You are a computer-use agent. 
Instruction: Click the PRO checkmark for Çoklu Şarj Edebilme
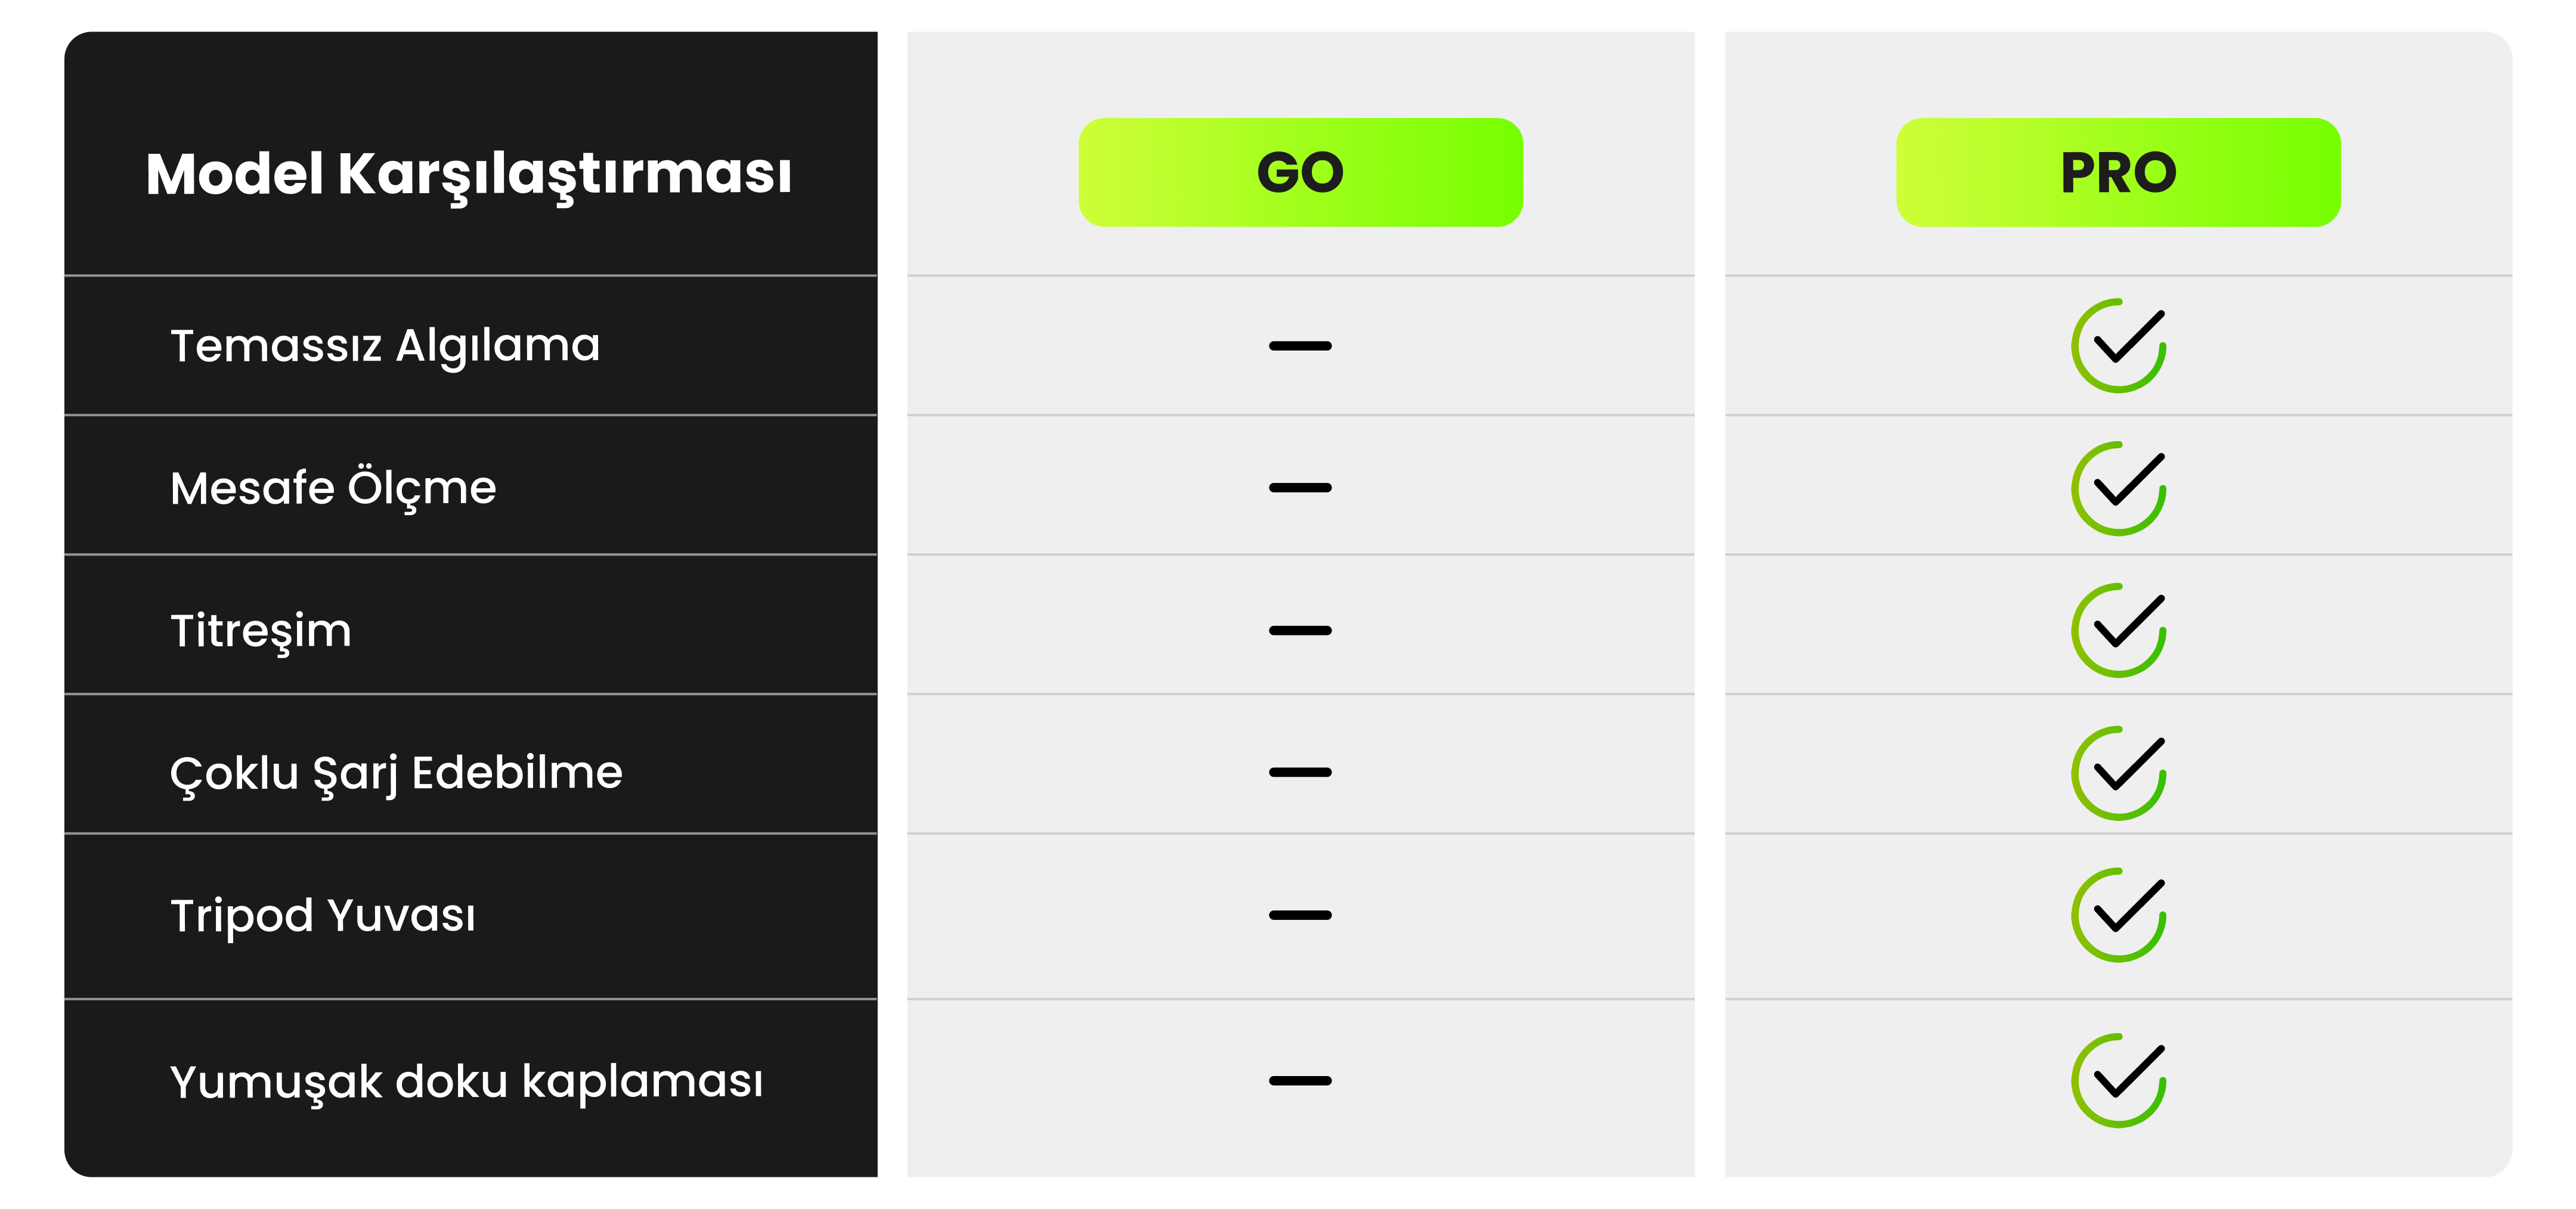tap(2118, 773)
